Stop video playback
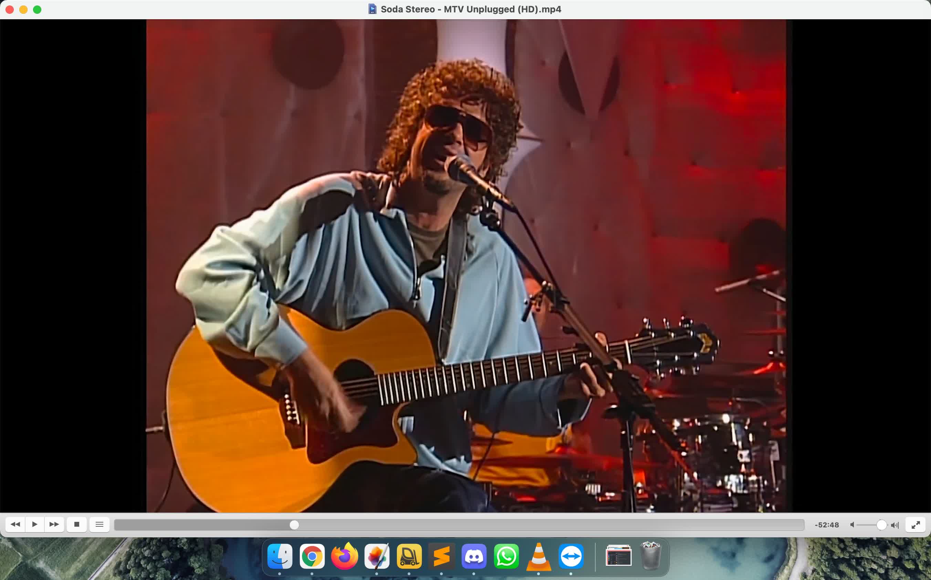This screenshot has width=931, height=580. click(x=76, y=524)
